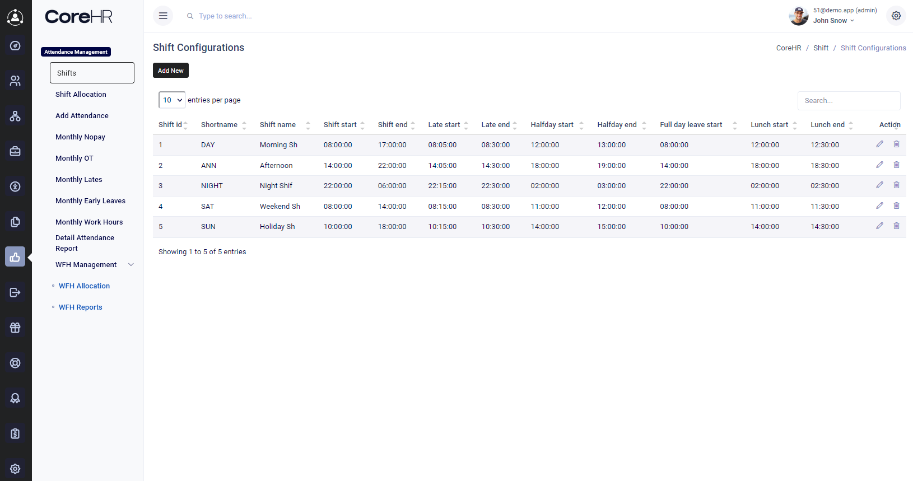Delete the NIGHT shift row
The image size is (913, 481).
coord(896,185)
